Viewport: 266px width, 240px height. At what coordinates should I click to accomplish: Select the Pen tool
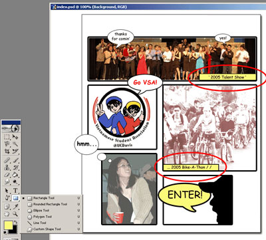coord(7,197)
